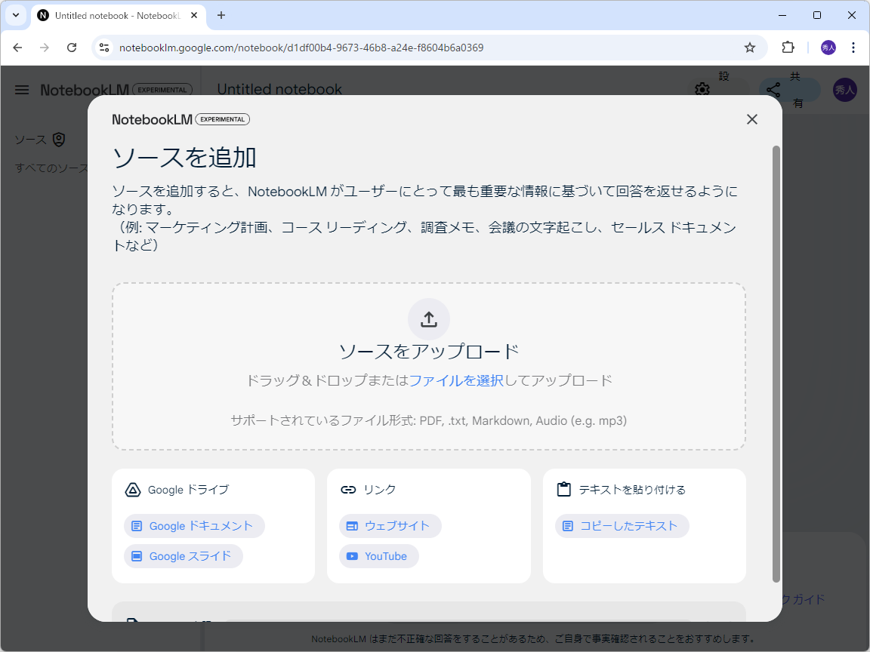
Task: Add a source from Google ドキュメント
Action: coord(194,526)
